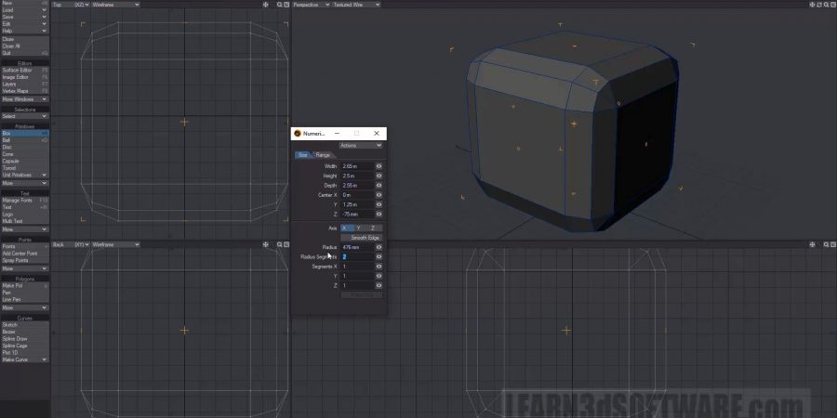The image size is (837, 418).
Task: Click into the Width value field
Action: click(x=357, y=165)
